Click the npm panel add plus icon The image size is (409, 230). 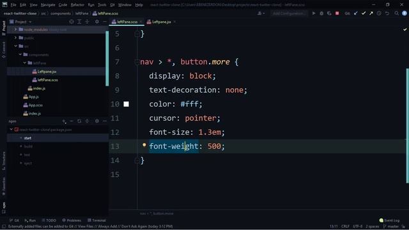click(64, 121)
